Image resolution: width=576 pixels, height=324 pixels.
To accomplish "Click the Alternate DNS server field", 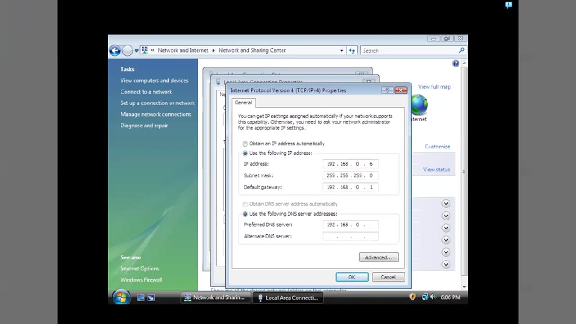I will (351, 236).
